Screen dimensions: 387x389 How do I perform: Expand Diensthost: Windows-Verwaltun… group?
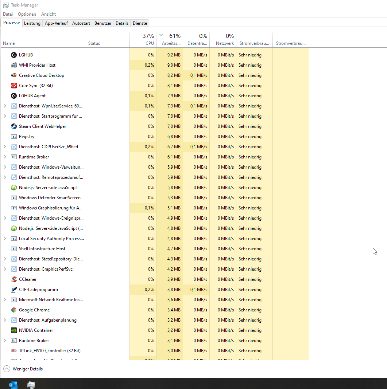(5, 167)
